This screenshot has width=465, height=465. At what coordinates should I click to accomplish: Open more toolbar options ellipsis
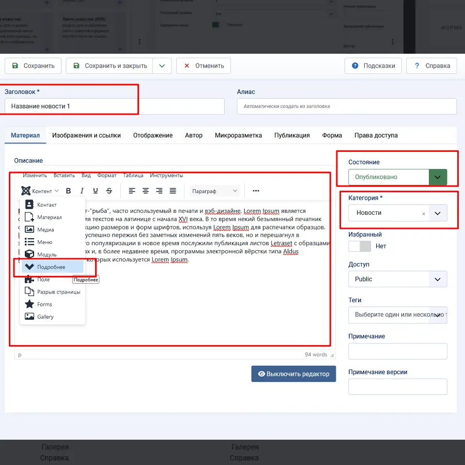point(256,191)
